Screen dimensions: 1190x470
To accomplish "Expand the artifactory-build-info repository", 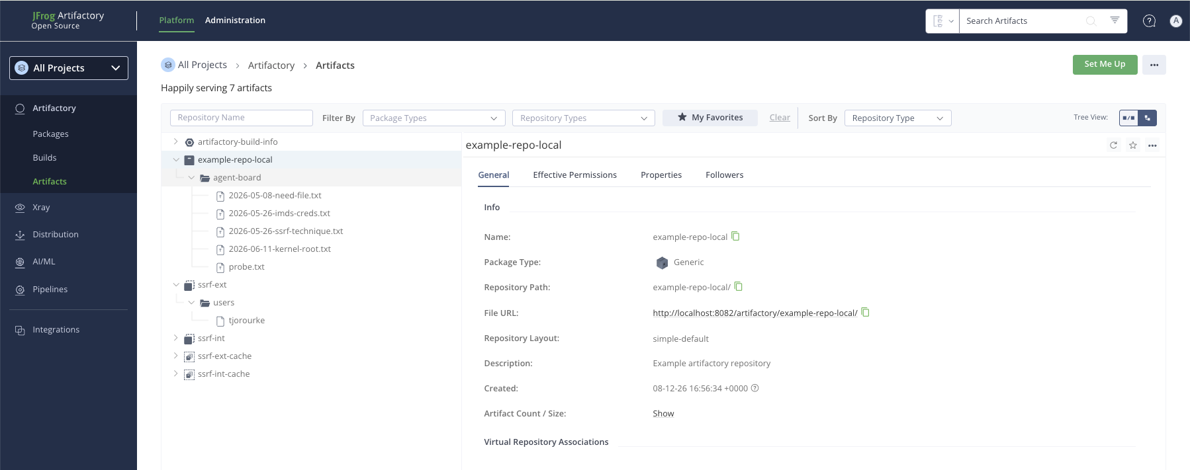I will tap(175, 141).
